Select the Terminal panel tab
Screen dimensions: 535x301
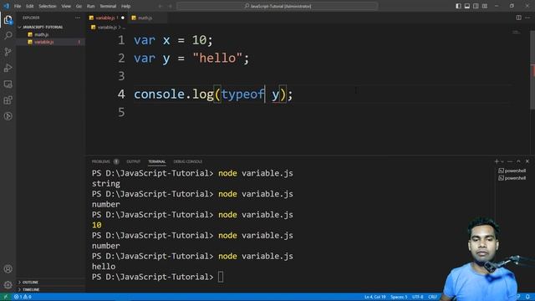[x=156, y=161]
